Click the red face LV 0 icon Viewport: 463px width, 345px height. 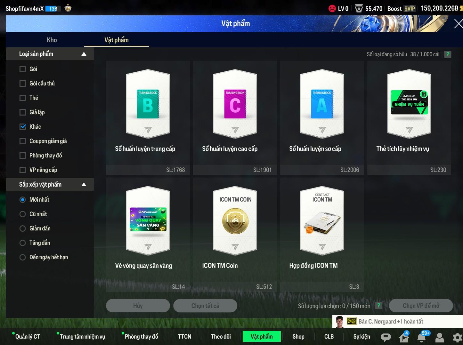pos(332,9)
